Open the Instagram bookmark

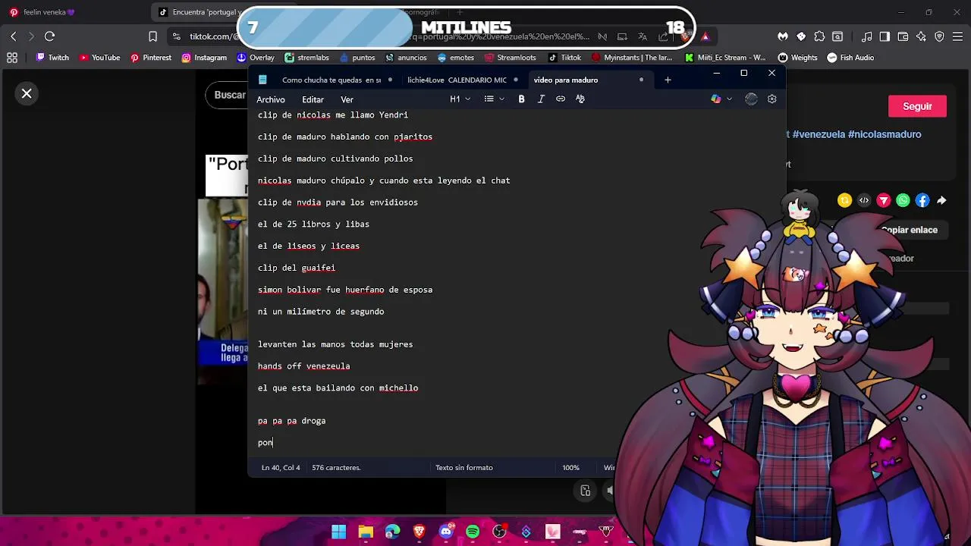point(204,58)
